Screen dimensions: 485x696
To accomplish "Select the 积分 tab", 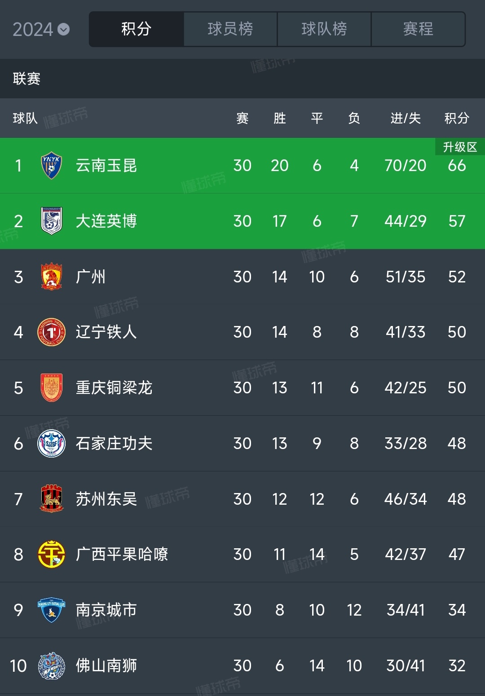I will point(137,29).
